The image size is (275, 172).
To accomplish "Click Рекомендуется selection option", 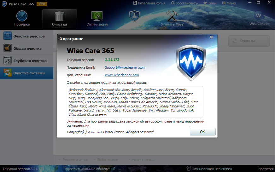I will [75, 160].
